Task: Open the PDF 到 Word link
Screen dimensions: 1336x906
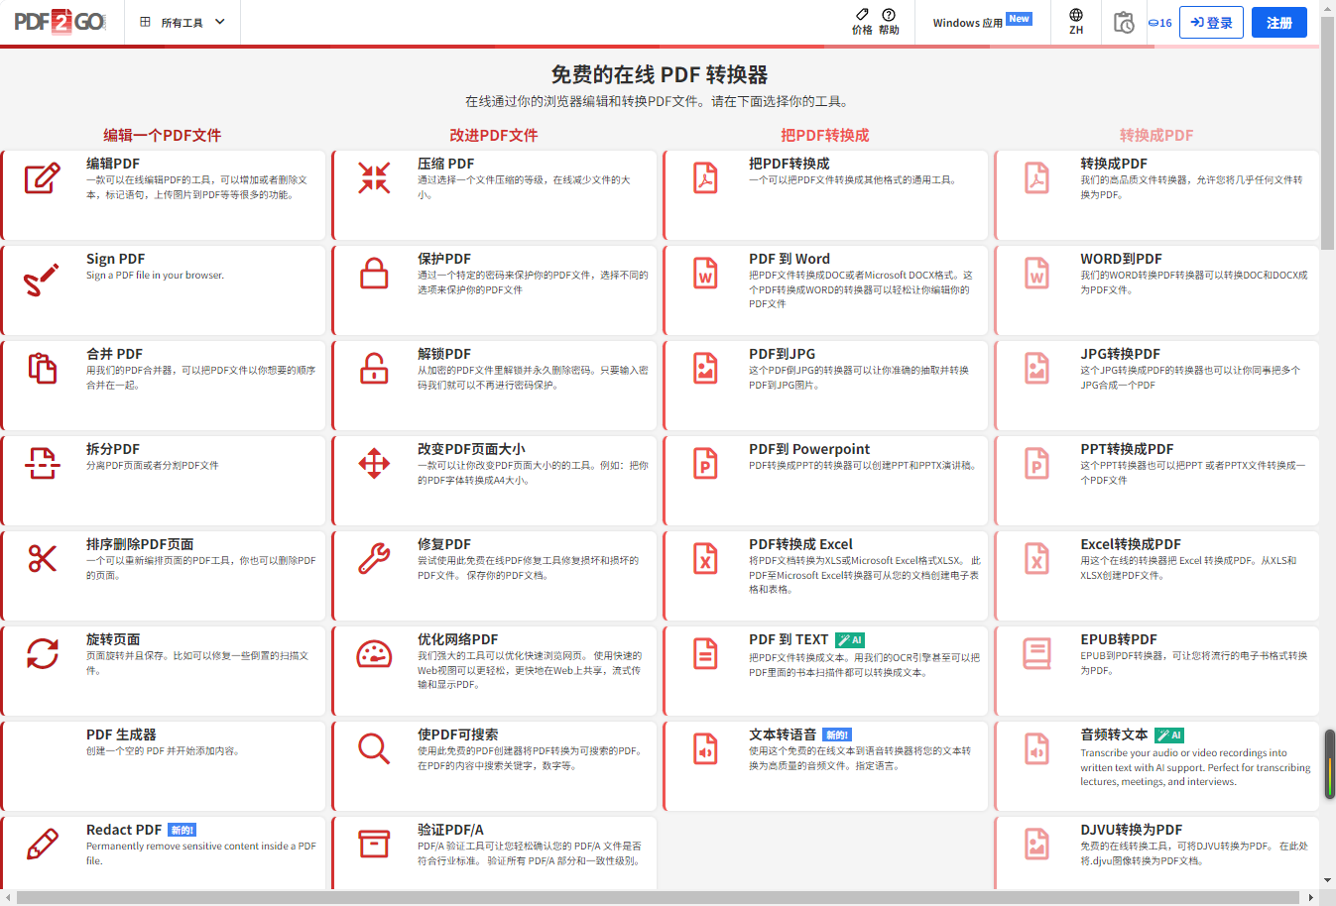Action: (x=789, y=259)
